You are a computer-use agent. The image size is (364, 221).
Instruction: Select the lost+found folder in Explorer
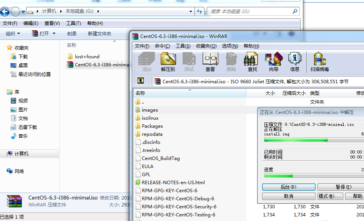tap(83, 56)
